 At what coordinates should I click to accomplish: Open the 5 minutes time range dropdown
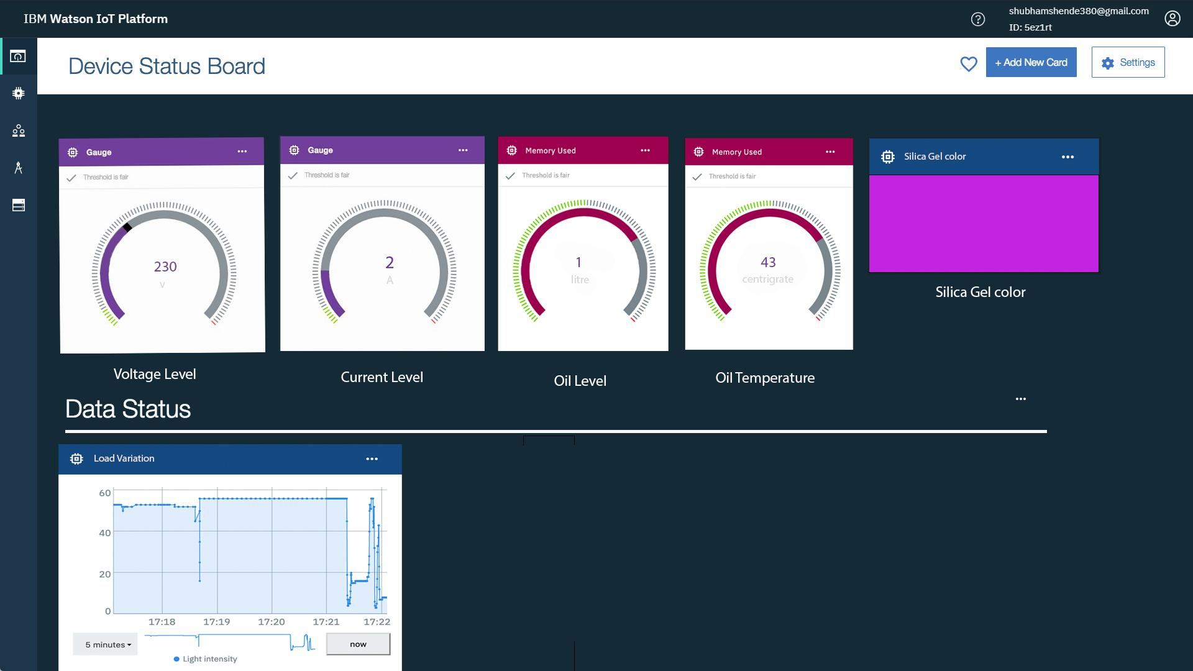pyautogui.click(x=106, y=644)
